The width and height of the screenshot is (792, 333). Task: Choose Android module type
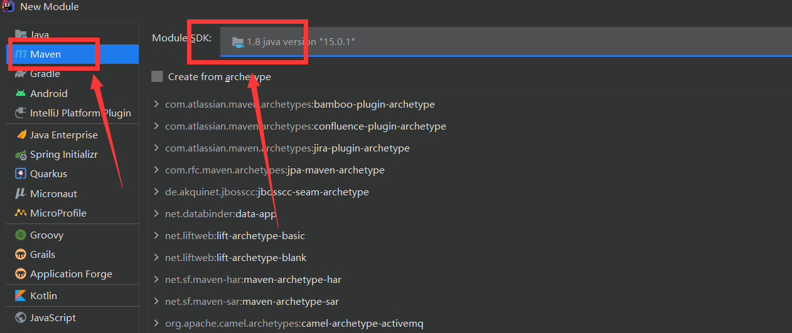pyautogui.click(x=73, y=93)
